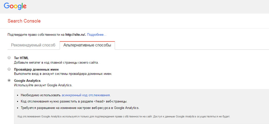This screenshot has width=269, height=124.
Task: Select the Google Analytics radio button
Action: point(9,80)
